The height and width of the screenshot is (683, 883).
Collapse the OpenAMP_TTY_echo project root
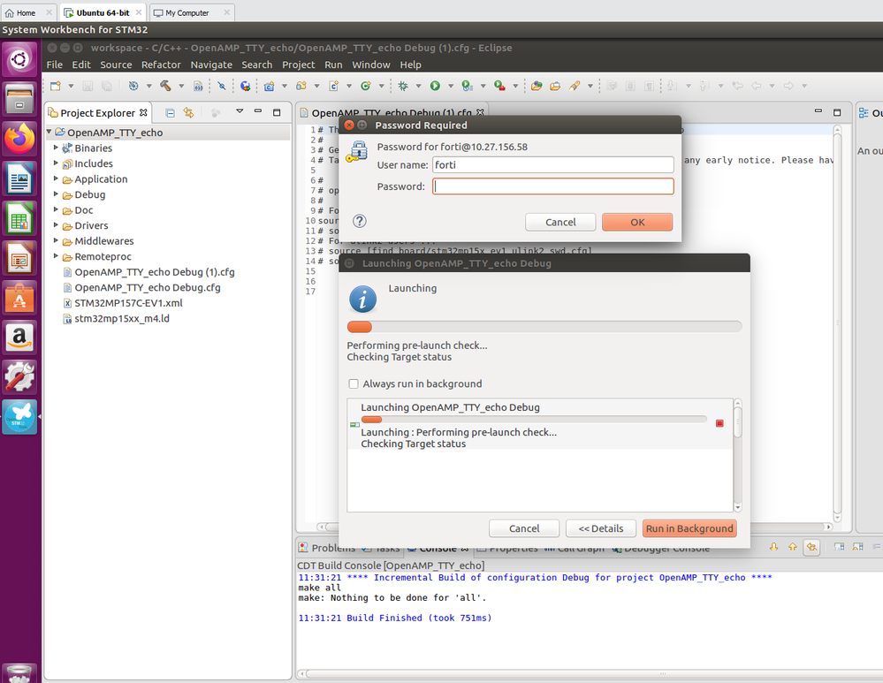coord(49,132)
